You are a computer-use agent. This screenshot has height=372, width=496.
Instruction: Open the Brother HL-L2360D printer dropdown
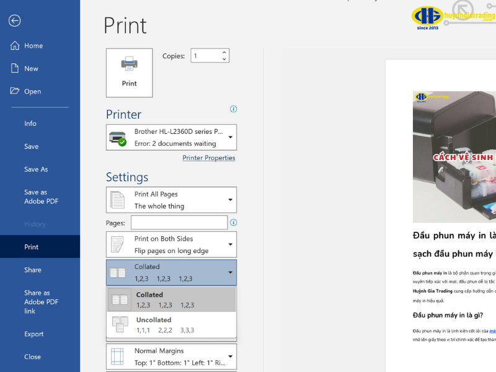171,137
